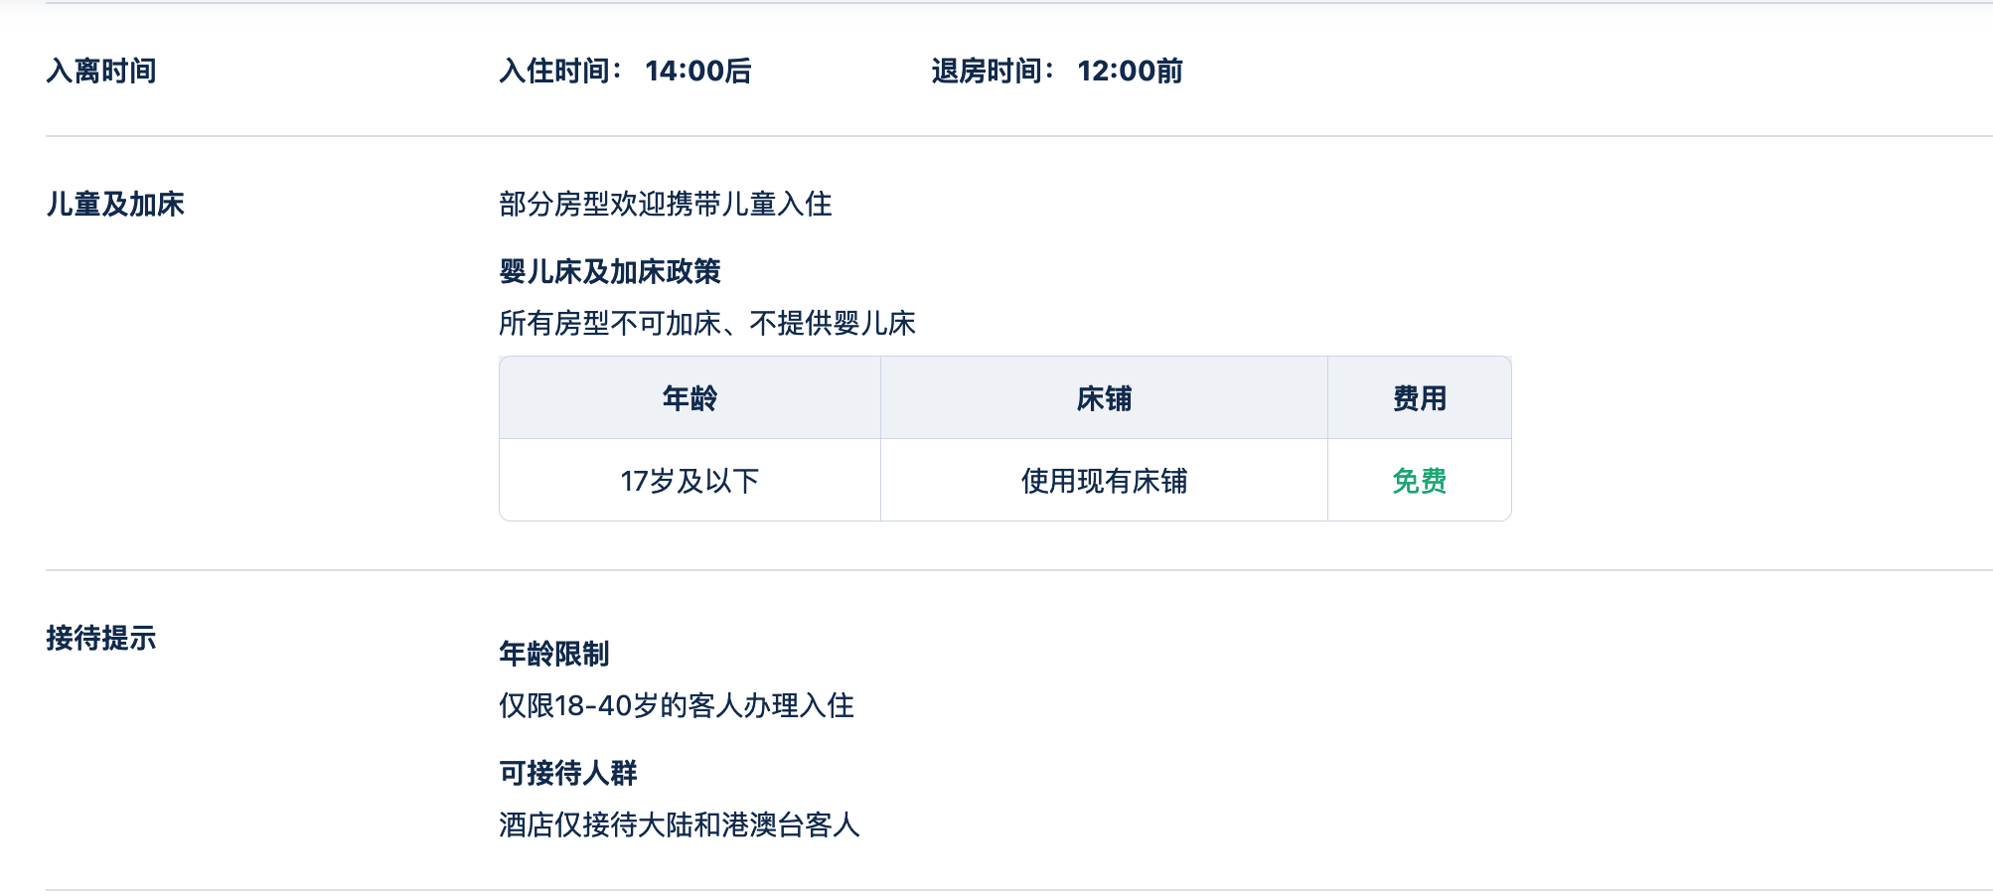Click the 床铺 table column header
The image size is (1993, 896).
click(x=1104, y=399)
